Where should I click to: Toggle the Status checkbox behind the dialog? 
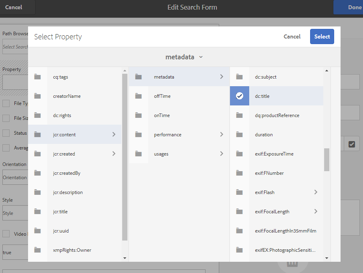(6, 133)
